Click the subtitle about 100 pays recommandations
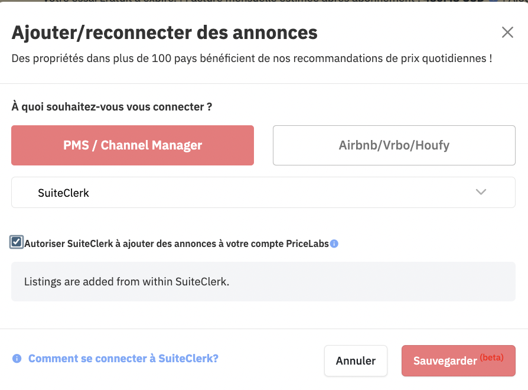 [x=252, y=58]
